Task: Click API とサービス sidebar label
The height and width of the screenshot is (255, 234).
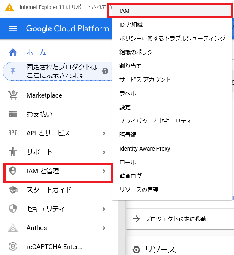Action: point(49,133)
